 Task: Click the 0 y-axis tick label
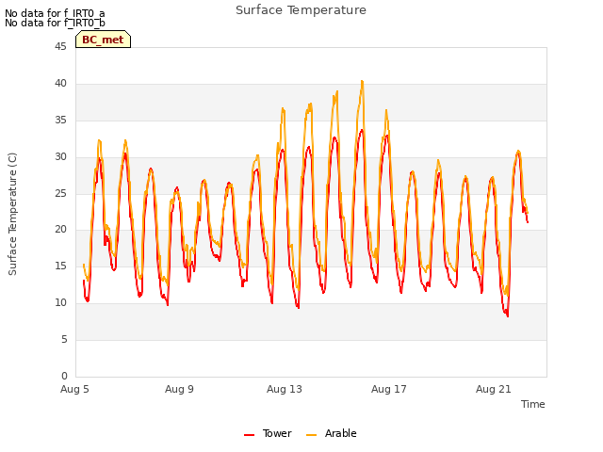pyautogui.click(x=64, y=376)
